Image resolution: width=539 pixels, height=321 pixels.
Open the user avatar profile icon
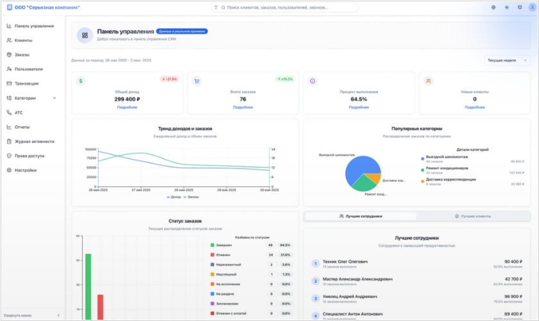click(x=531, y=8)
